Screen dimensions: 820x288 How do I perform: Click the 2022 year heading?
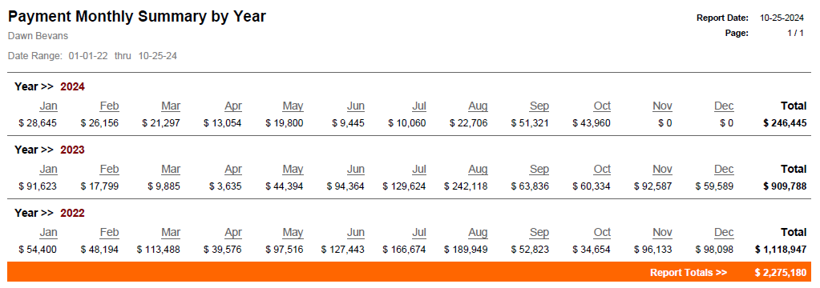pos(72,213)
